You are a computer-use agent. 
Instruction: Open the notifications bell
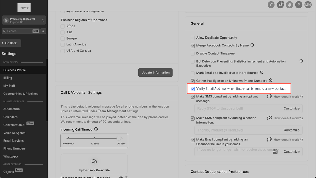pos(290,5)
